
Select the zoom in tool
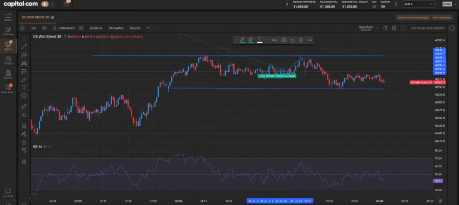coord(24,115)
